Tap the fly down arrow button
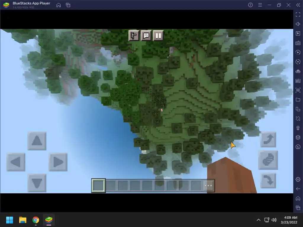This screenshot has height=227, width=303. pos(268,181)
